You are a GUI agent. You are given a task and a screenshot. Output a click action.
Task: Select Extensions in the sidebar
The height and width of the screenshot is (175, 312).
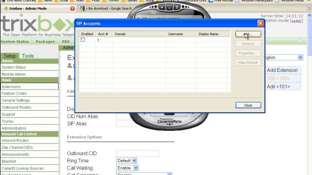[29, 87]
